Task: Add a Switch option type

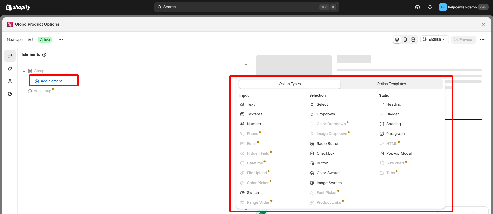Action: pos(253,193)
